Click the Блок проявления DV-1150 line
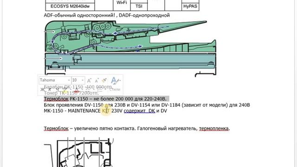Image resolution: width=297 pixels, height=167 pixels. [x=147, y=105]
